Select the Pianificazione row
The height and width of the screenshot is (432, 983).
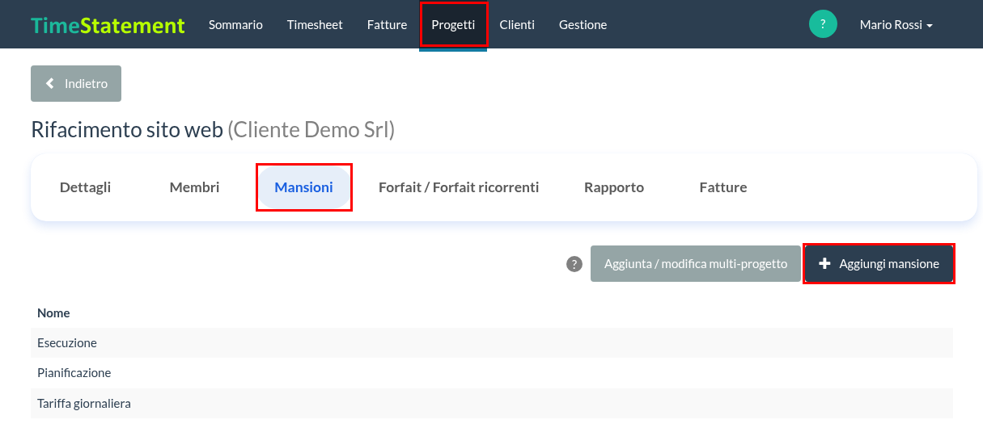[x=492, y=373]
